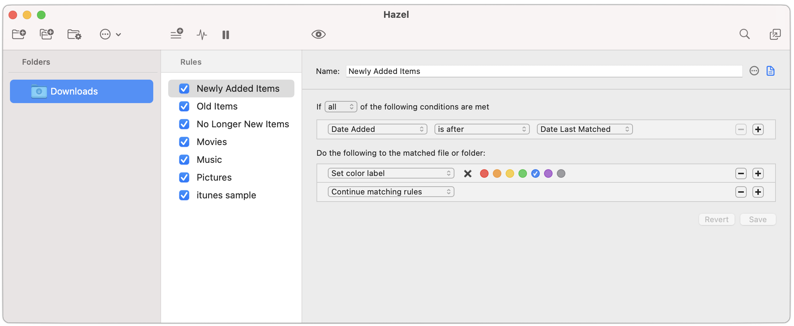
Task: Open search with magnifying glass icon
Action: coord(744,34)
